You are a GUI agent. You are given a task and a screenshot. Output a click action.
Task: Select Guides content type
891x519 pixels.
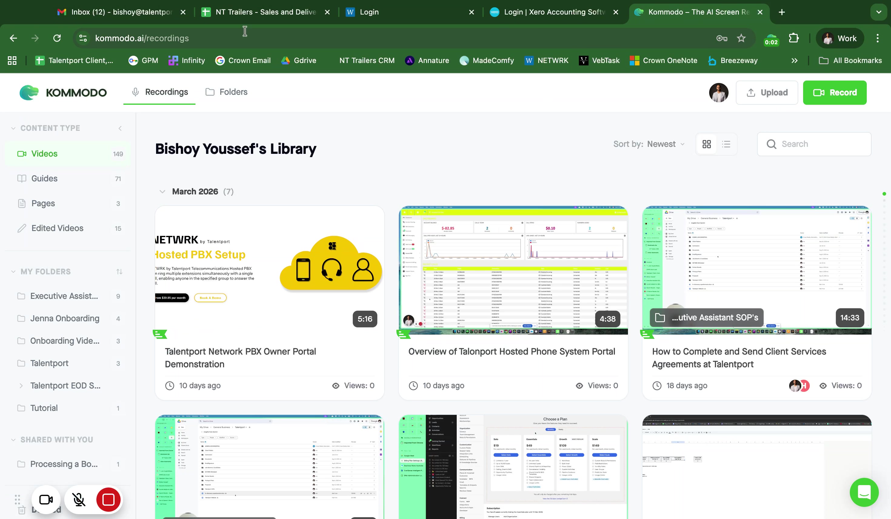[x=44, y=178]
